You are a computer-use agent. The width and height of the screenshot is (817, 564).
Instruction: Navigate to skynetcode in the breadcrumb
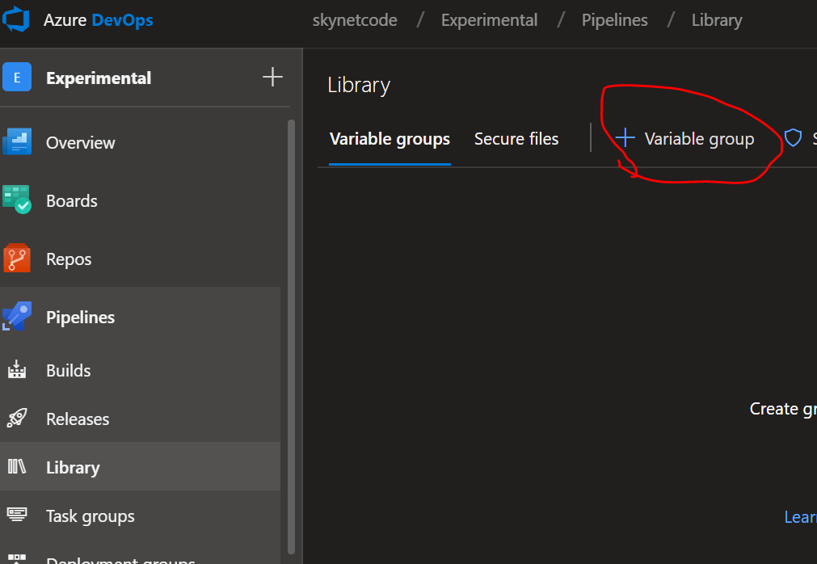coord(355,20)
